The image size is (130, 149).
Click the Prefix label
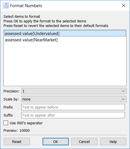click(8, 107)
